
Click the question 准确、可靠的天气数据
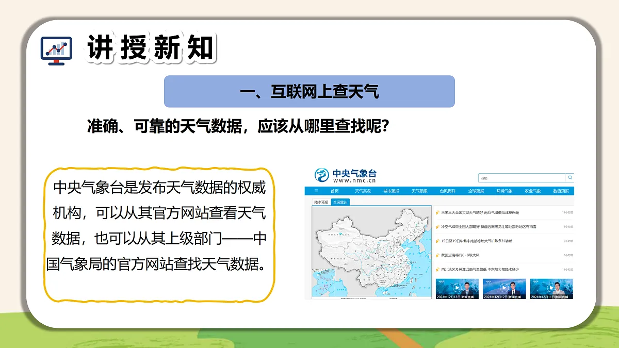238,126
